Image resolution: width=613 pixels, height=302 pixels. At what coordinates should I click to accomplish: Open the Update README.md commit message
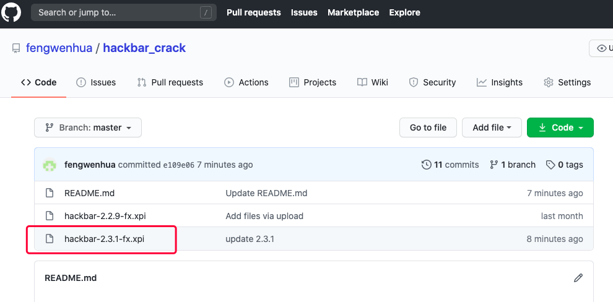tap(266, 193)
